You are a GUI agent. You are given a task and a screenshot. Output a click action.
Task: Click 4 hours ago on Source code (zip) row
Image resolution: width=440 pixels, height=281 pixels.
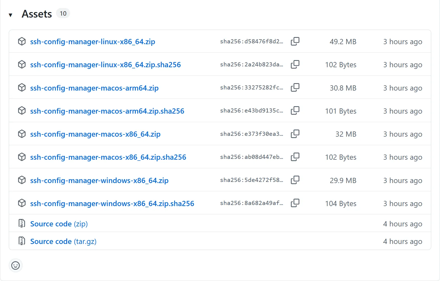403,224
